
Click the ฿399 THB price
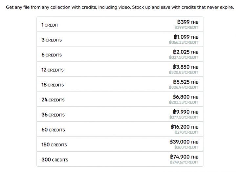(188, 22)
